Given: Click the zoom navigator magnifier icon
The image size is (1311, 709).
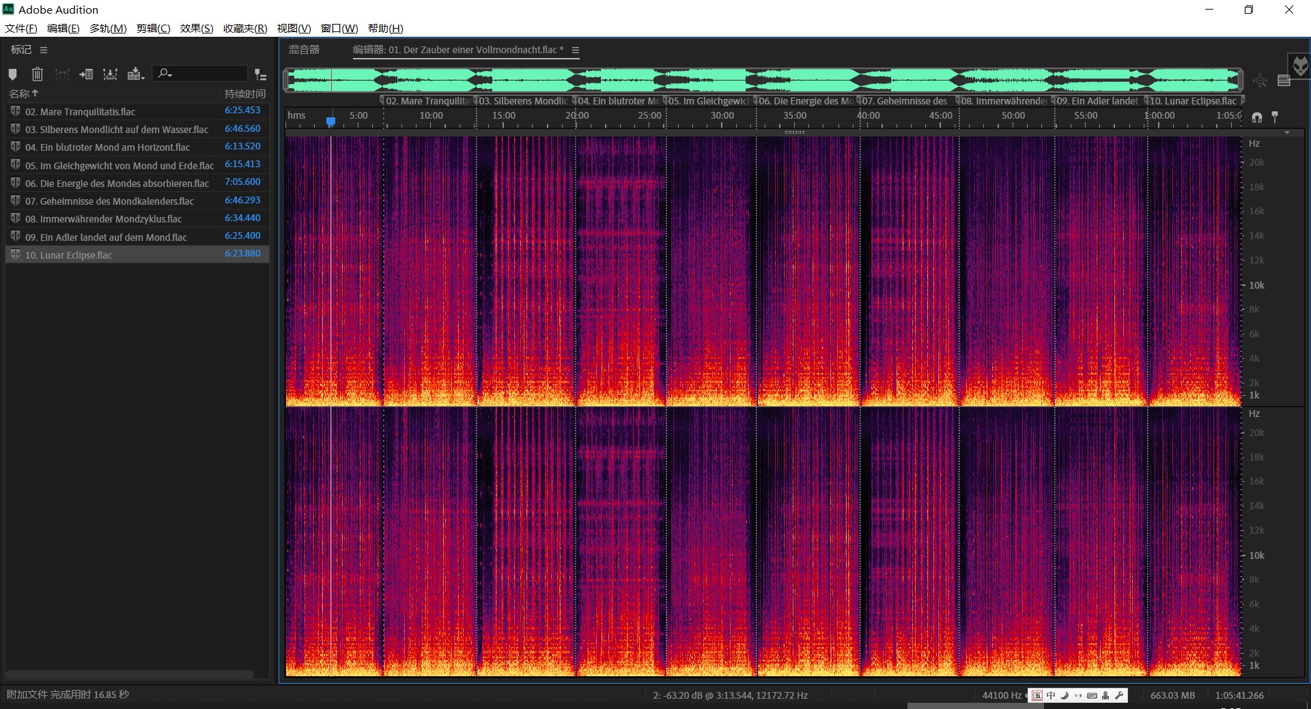Looking at the screenshot, I should pos(1260,81).
